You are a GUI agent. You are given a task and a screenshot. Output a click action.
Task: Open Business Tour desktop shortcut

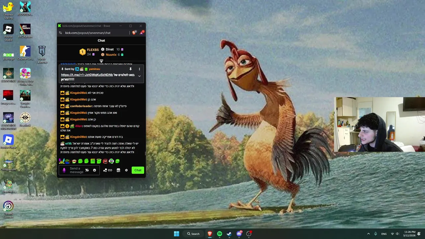click(x=25, y=77)
